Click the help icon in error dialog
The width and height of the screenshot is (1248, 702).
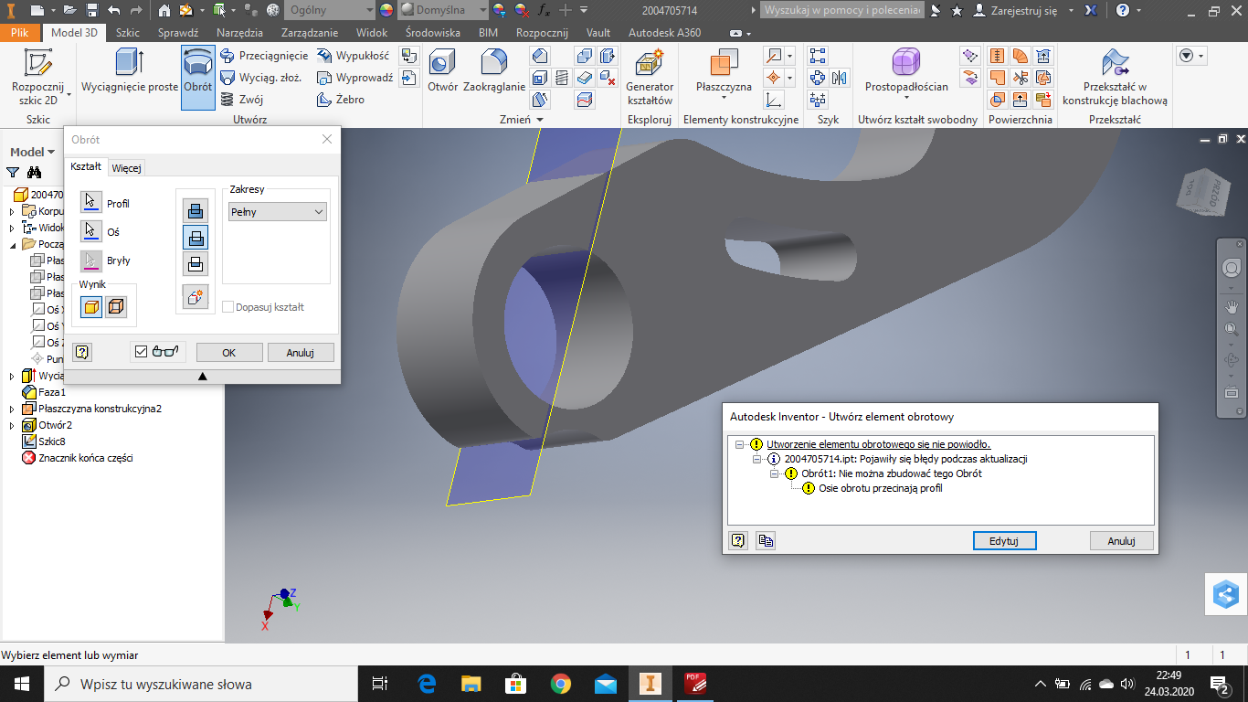pos(739,540)
